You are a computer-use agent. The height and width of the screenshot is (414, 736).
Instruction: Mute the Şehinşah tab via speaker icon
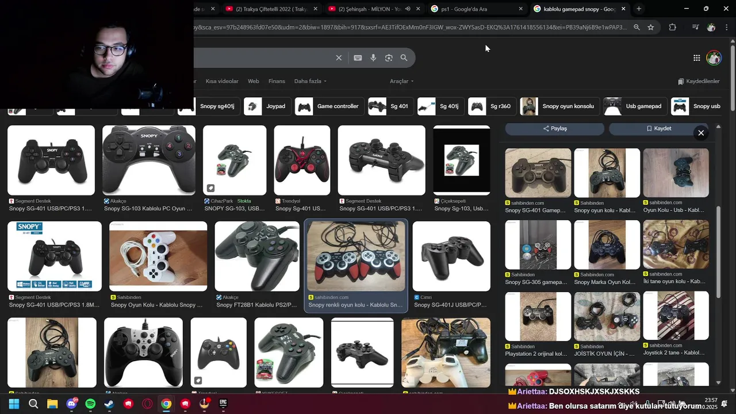[x=408, y=9]
